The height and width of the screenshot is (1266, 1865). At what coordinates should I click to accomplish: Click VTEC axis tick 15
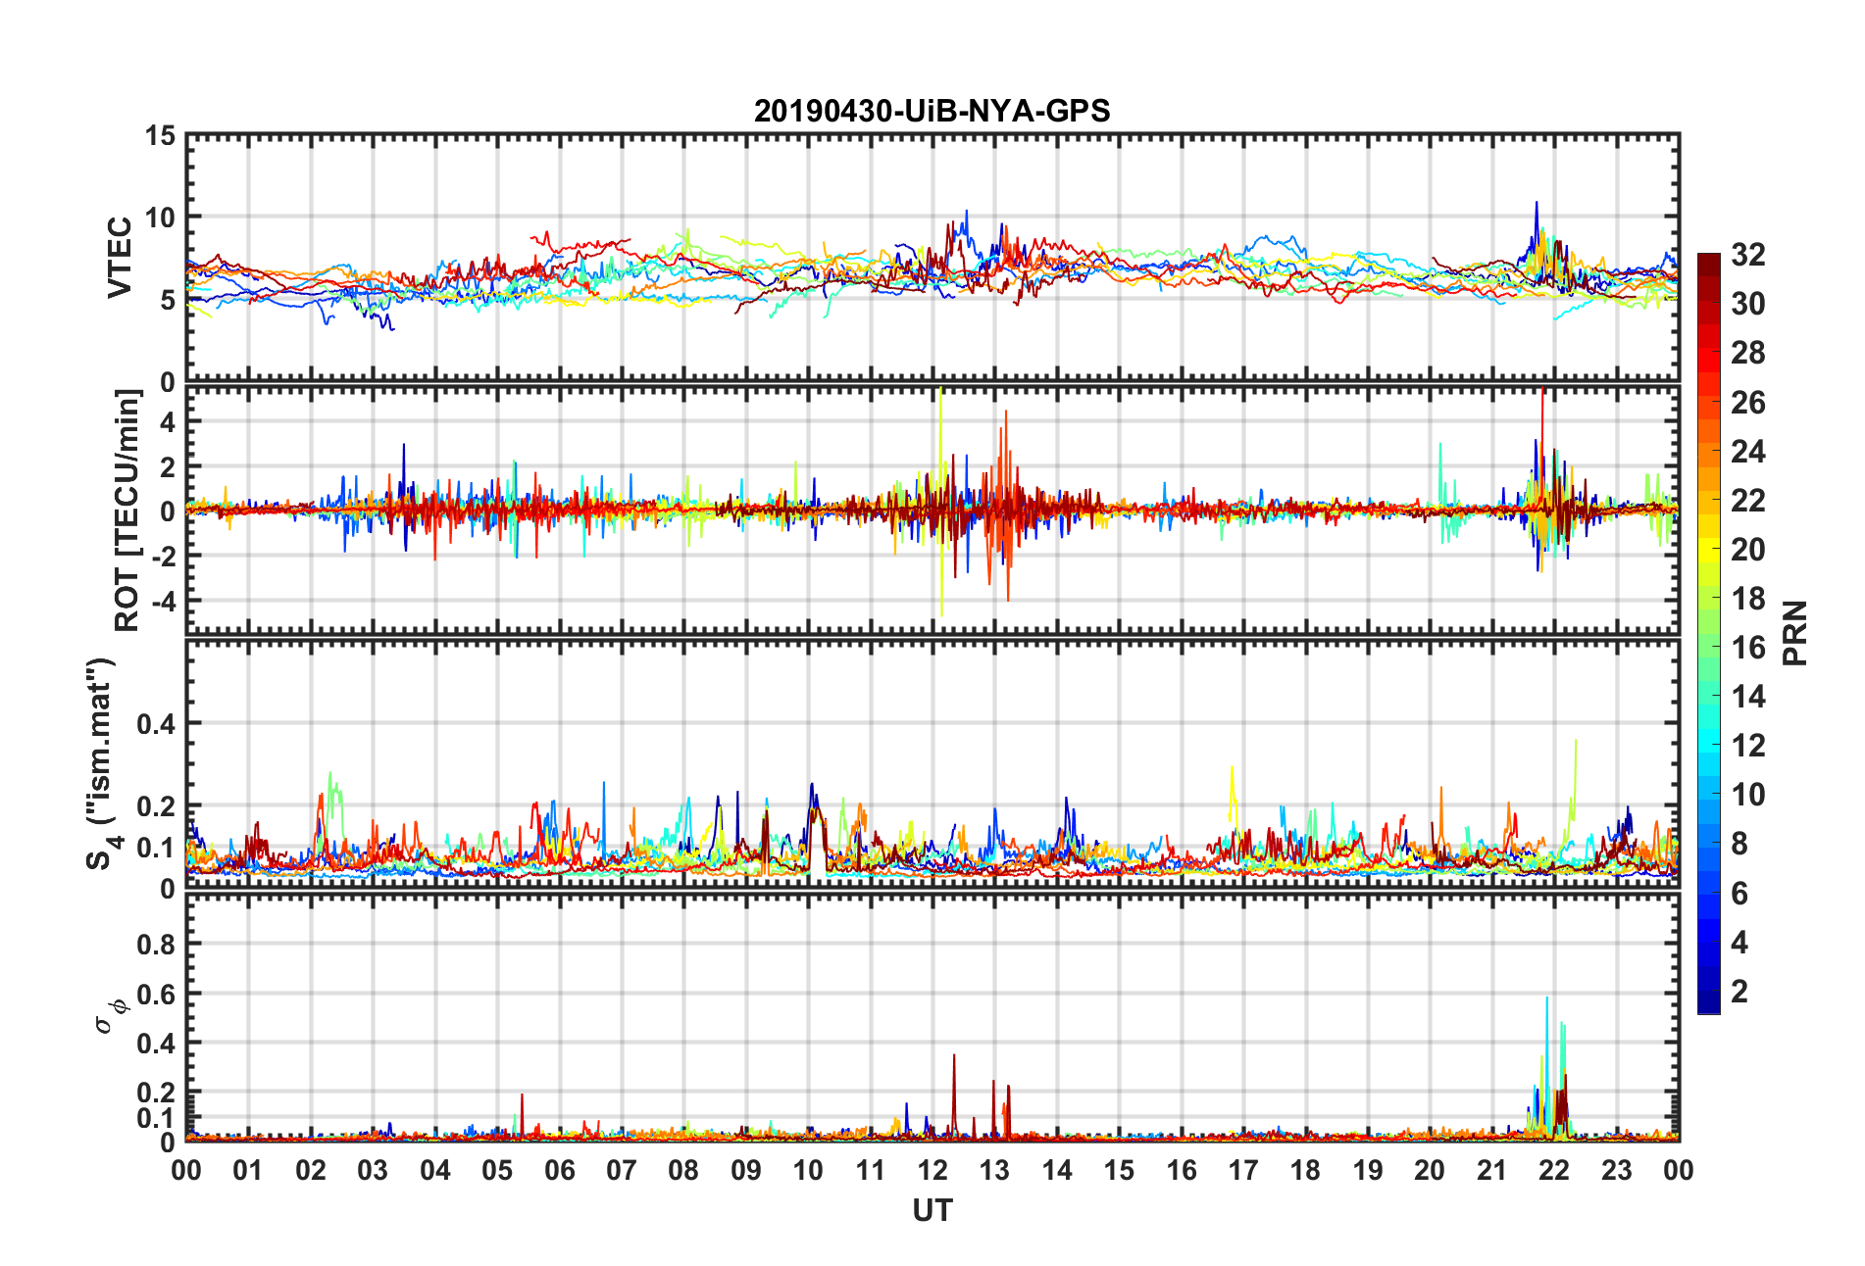[x=161, y=136]
